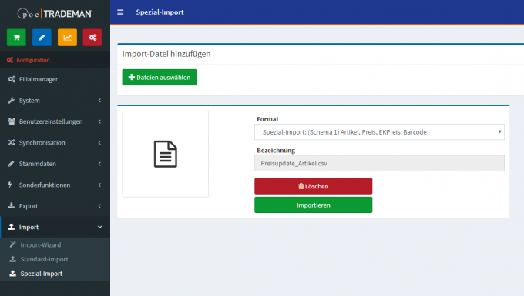Click the blue pencil edit icon button

(x=42, y=38)
